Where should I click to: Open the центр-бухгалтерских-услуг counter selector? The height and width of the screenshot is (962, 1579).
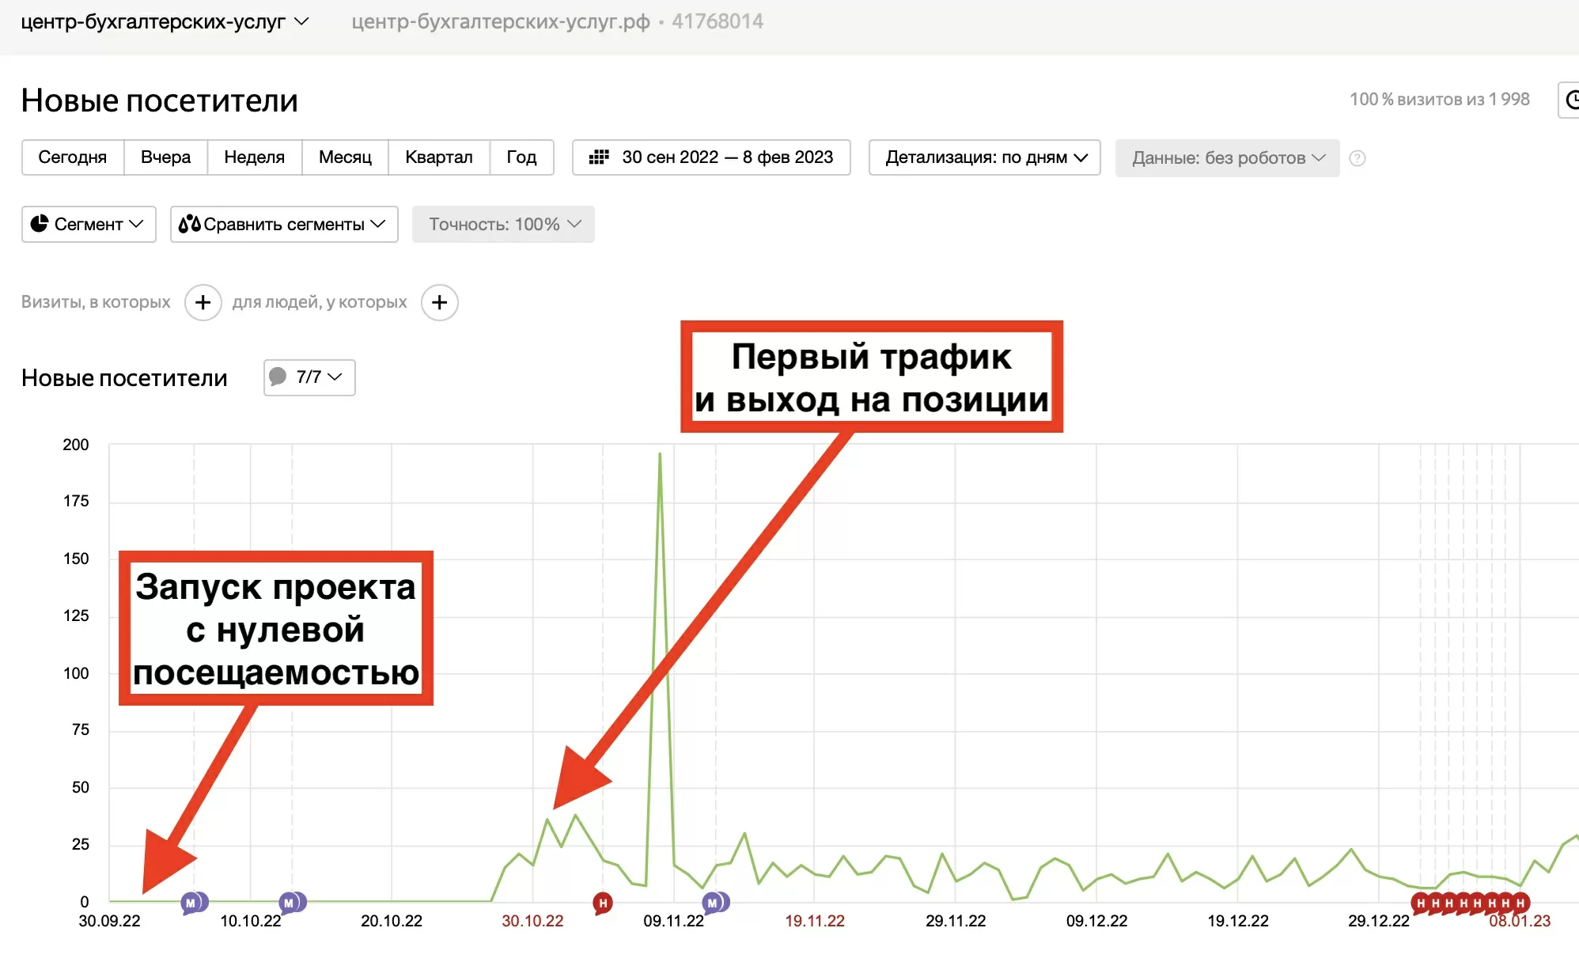click(x=164, y=22)
